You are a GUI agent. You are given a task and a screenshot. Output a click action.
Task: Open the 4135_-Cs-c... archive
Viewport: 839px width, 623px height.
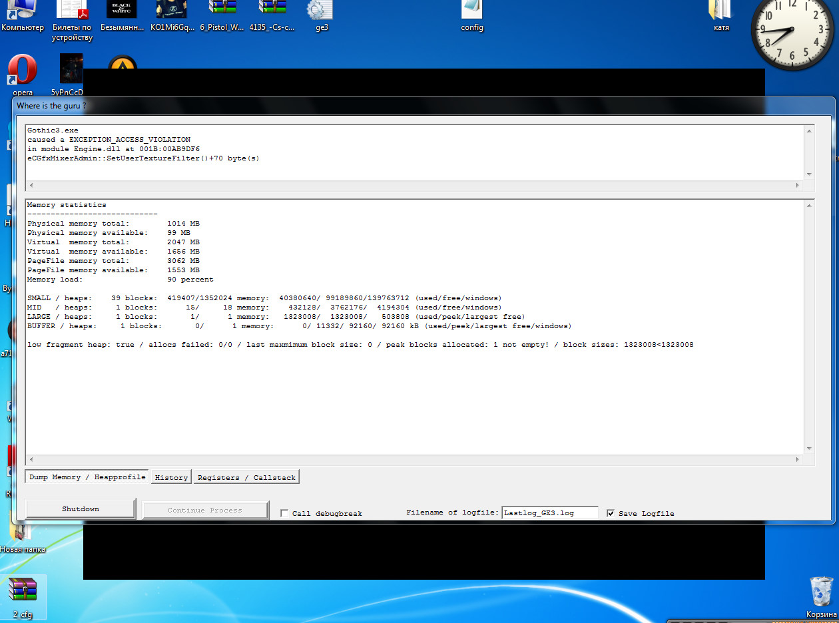272,17
